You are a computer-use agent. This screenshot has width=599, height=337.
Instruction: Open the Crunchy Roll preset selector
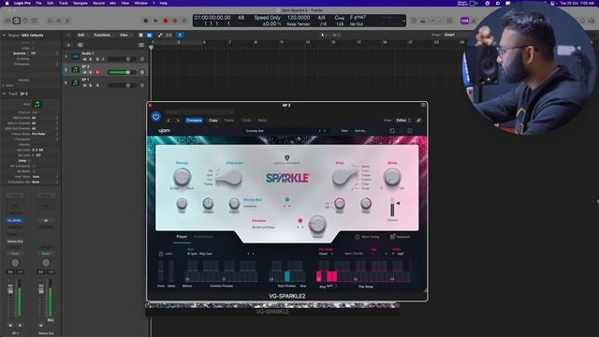[x=285, y=131]
